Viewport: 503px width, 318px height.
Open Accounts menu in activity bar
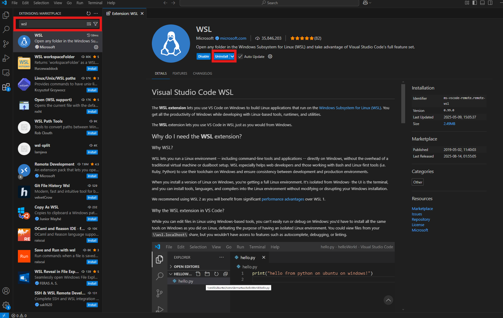6,291
